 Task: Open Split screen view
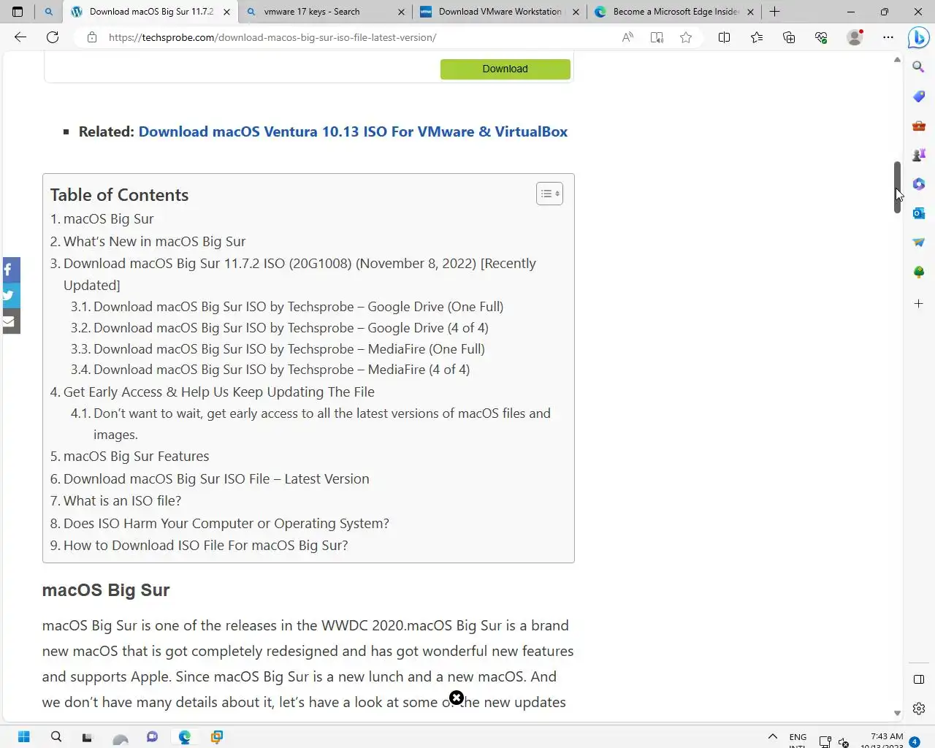coord(724,37)
